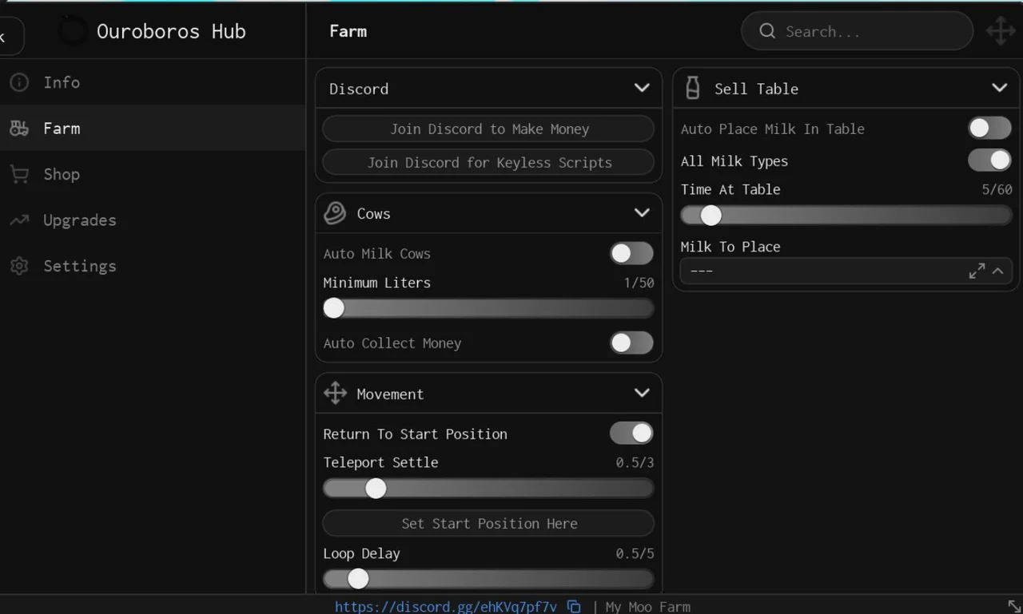Image resolution: width=1023 pixels, height=614 pixels.
Task: Open the Info page in sidebar
Action: point(152,82)
